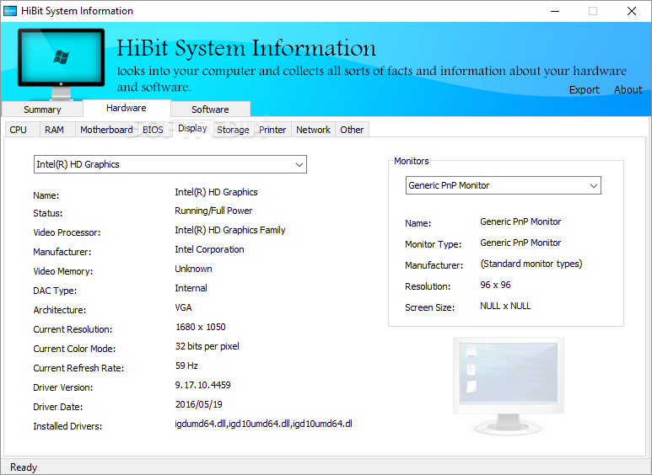Click the Export link
The image size is (652, 475).
(585, 89)
